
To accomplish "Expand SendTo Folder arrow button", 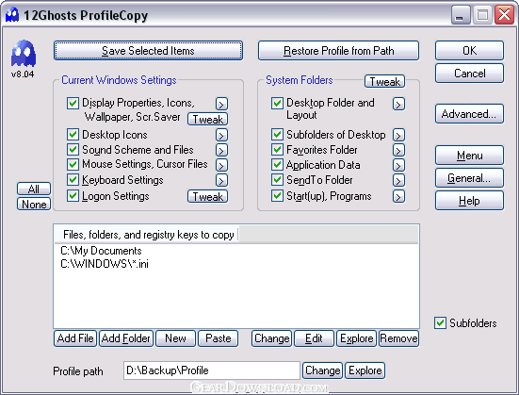I will coord(398,180).
